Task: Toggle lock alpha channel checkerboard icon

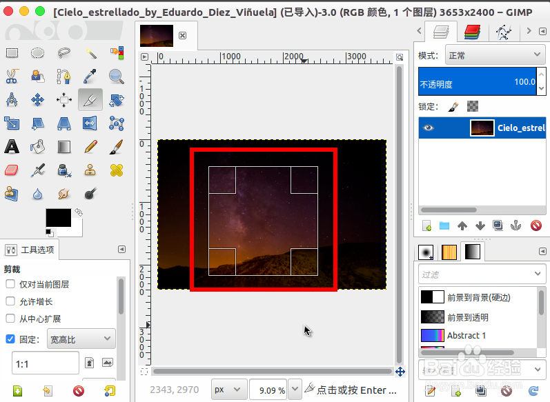Action: (x=473, y=106)
